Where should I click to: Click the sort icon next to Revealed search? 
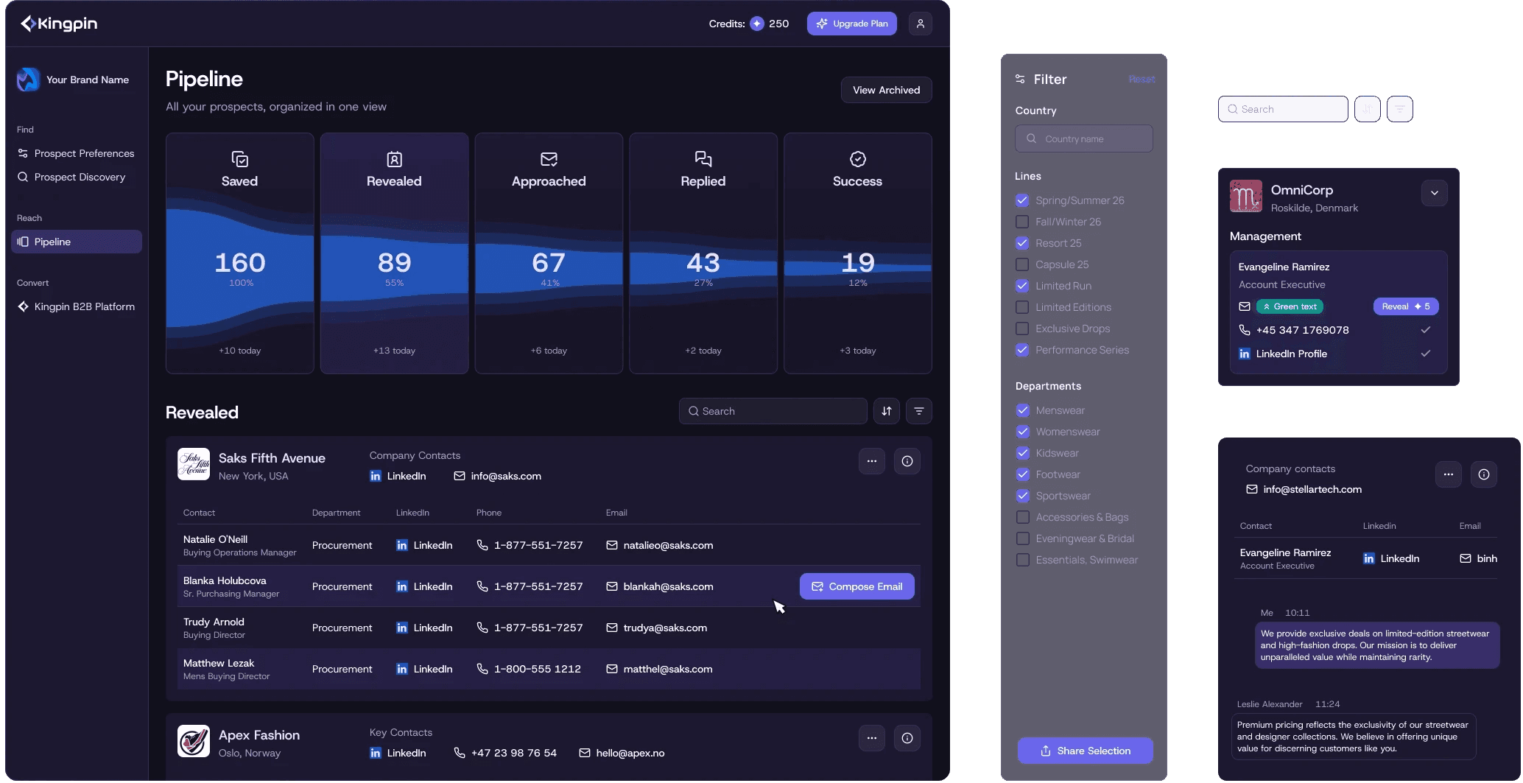point(887,411)
